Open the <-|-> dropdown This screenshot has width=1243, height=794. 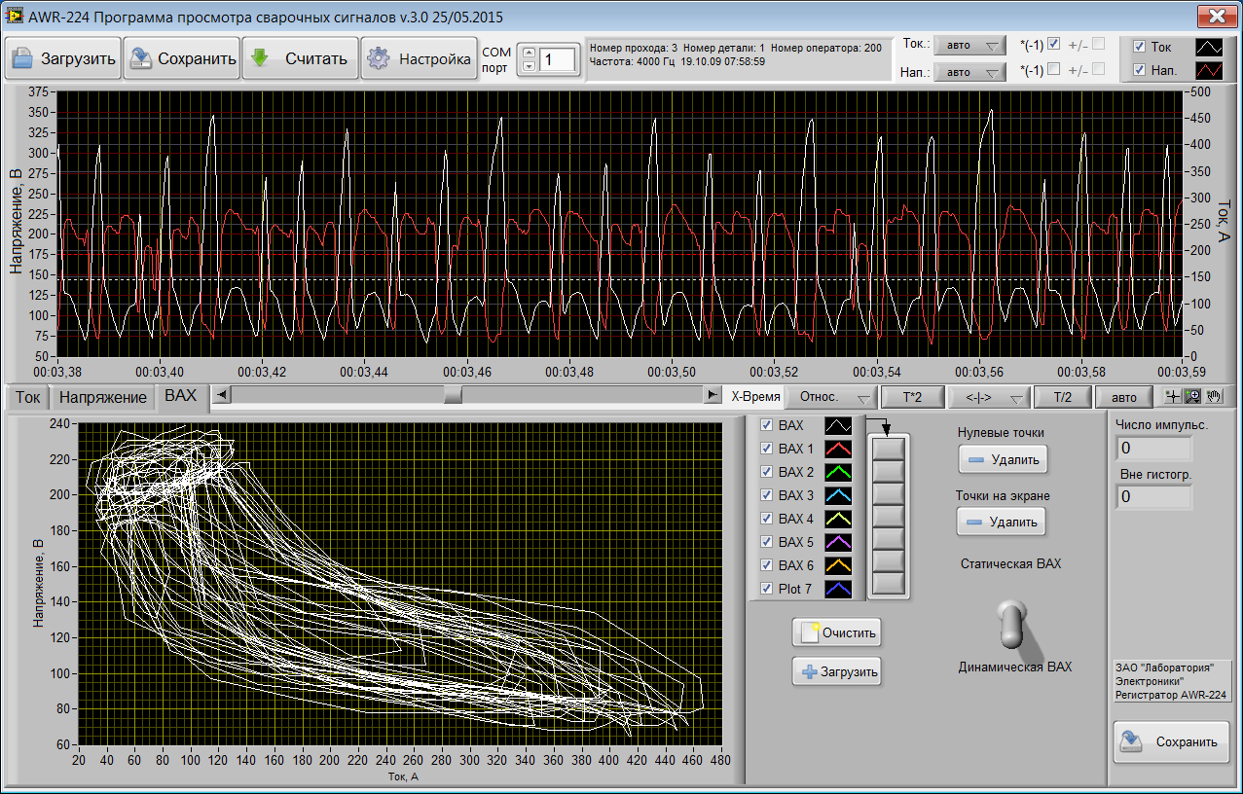[x=989, y=397]
